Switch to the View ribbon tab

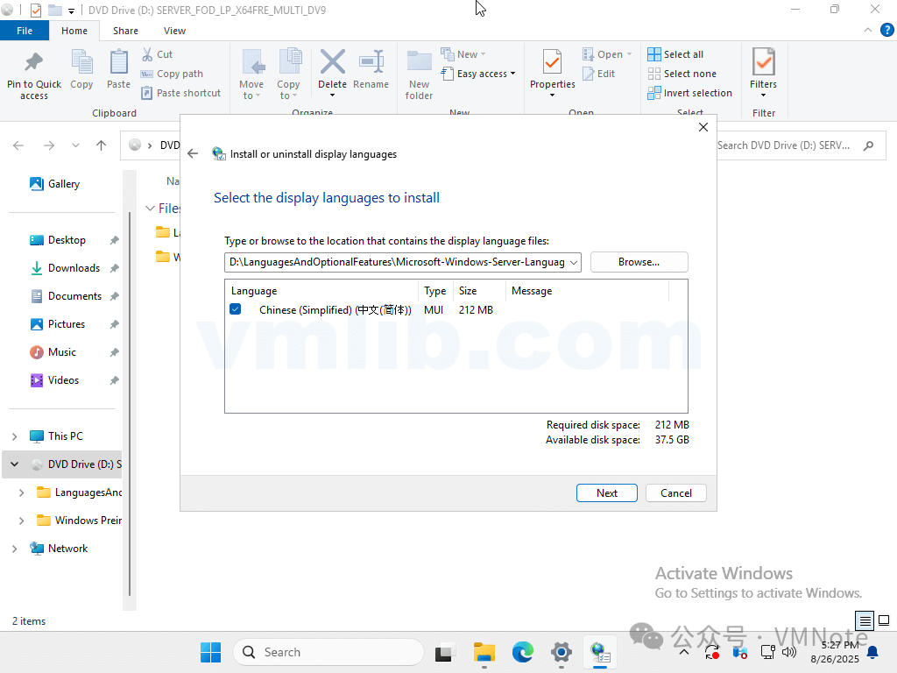point(174,31)
